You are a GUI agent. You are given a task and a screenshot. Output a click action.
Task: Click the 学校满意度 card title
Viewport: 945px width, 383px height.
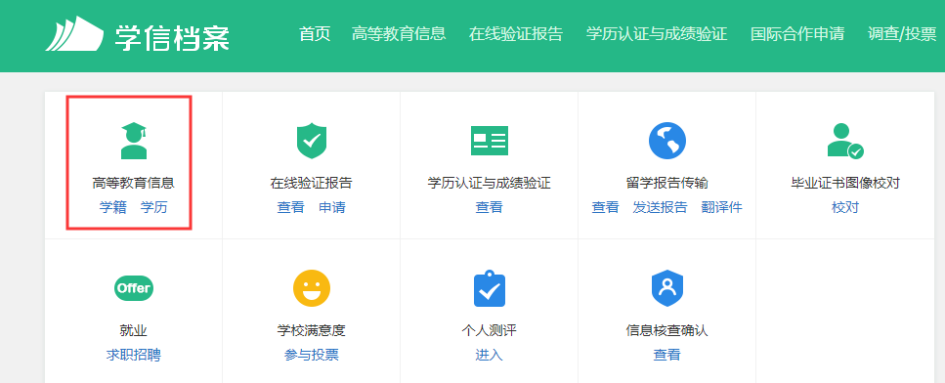(x=312, y=330)
